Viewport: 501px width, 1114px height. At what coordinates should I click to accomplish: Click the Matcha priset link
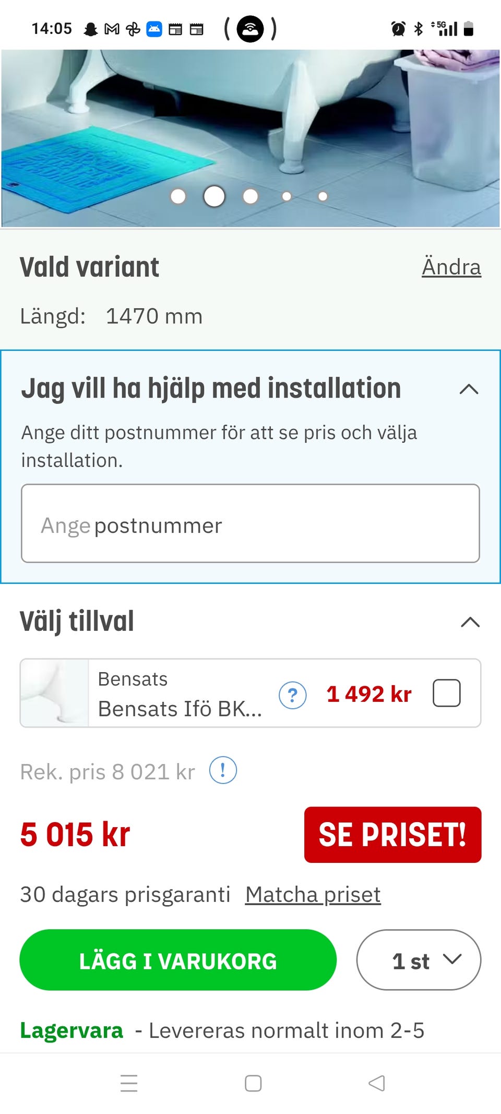(313, 895)
